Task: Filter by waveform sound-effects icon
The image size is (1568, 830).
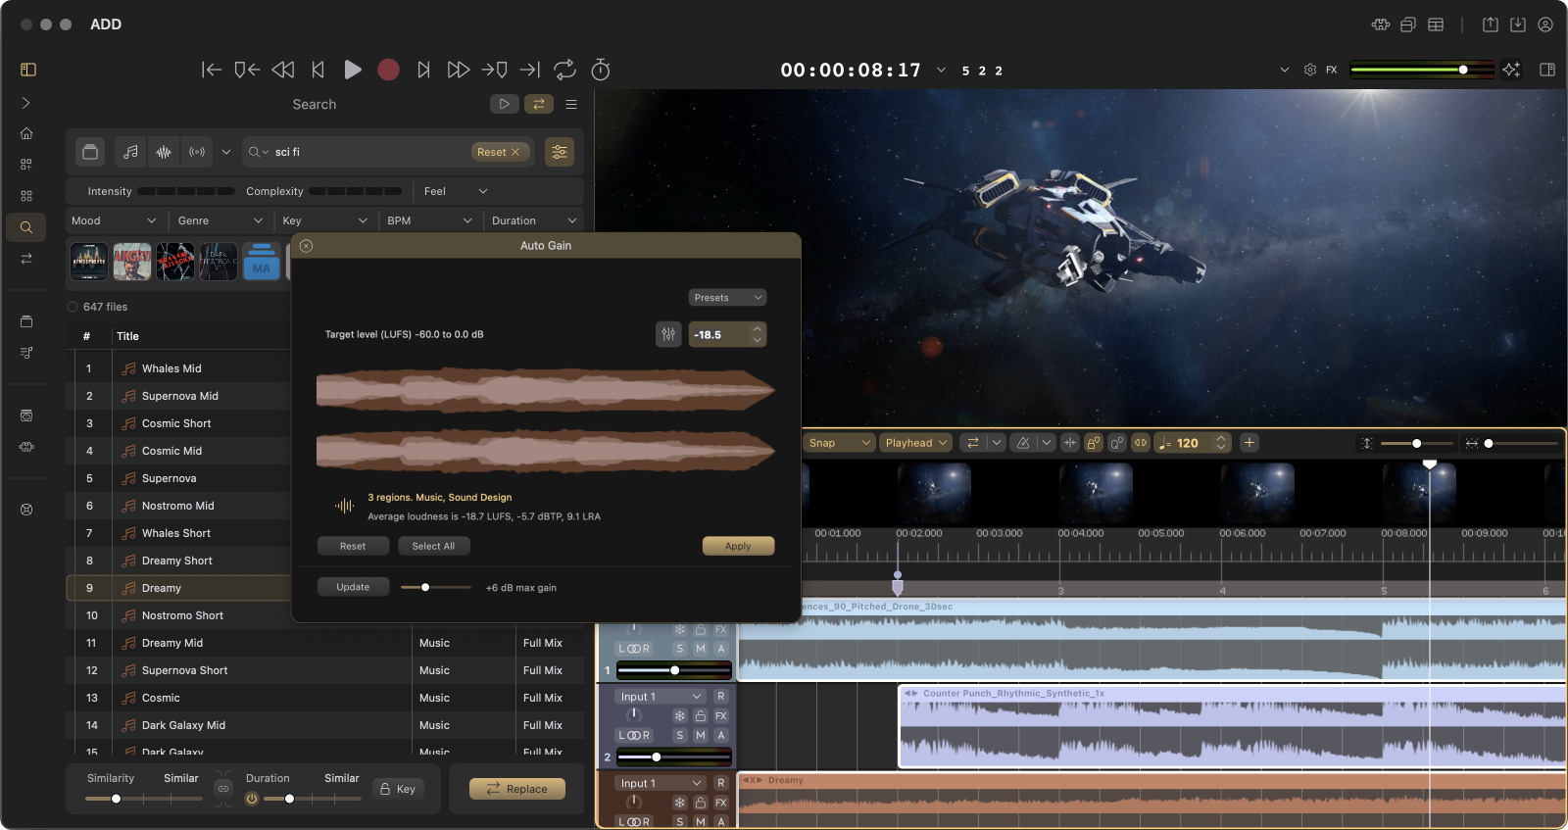Action: (x=164, y=152)
